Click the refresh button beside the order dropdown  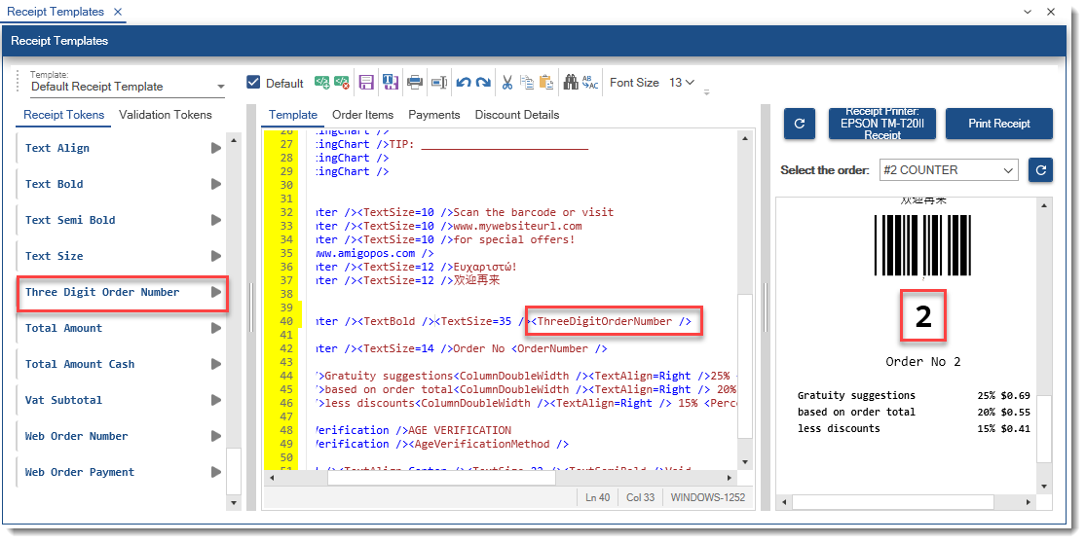click(x=1040, y=170)
